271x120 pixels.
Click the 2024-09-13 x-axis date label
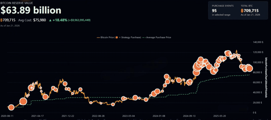(x=189, y=116)
